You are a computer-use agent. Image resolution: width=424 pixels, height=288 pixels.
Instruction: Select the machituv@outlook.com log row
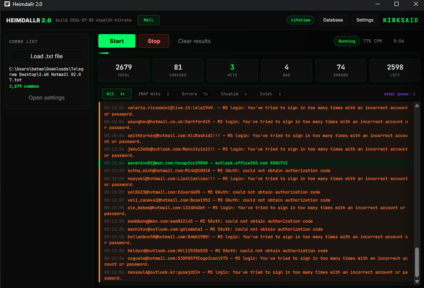pos(257,229)
